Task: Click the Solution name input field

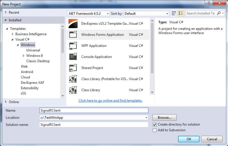Action: [94, 124]
